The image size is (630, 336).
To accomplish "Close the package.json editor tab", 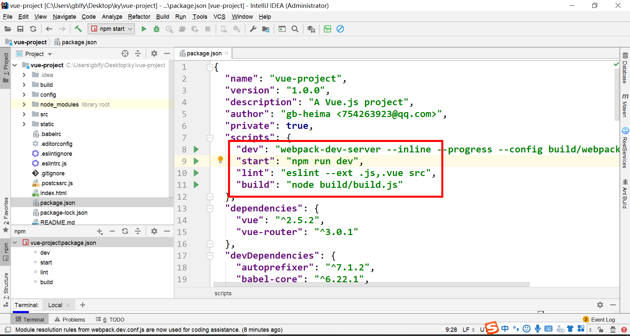I will (226, 53).
